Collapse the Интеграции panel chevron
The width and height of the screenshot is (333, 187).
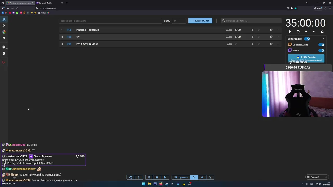(x=323, y=39)
